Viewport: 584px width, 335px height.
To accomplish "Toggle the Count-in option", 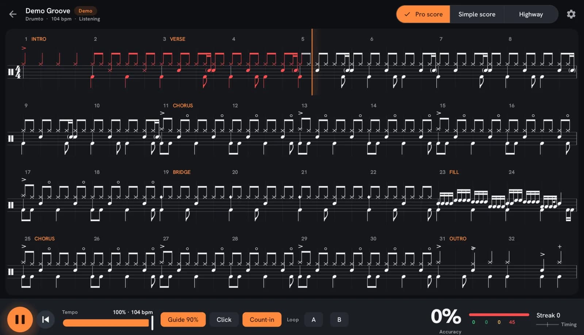I will [262, 319].
